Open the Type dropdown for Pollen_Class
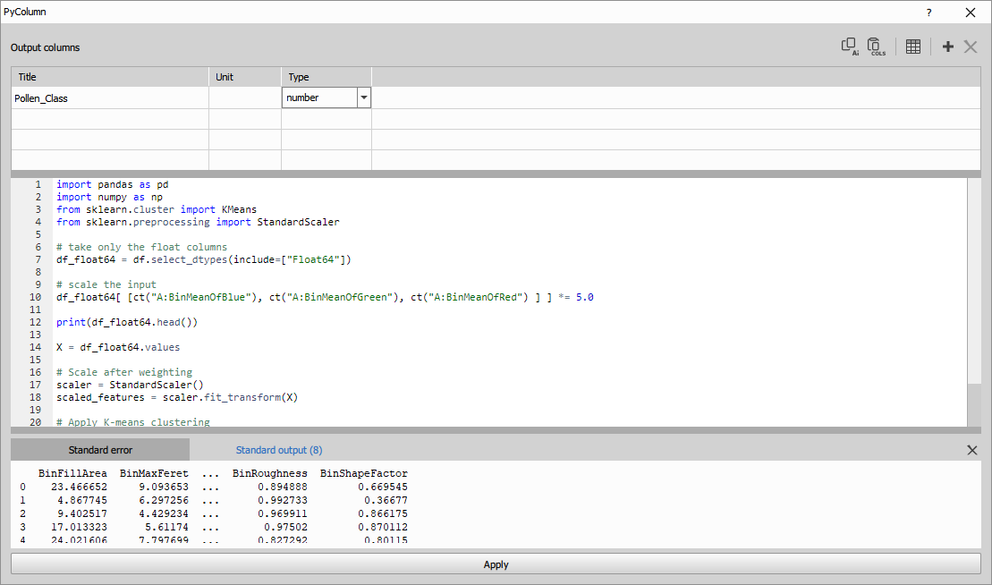The width and height of the screenshot is (992, 585). pyautogui.click(x=363, y=97)
